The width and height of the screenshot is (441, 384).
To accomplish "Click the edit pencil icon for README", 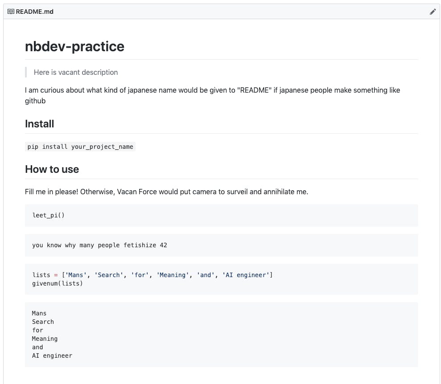I will 433,12.
